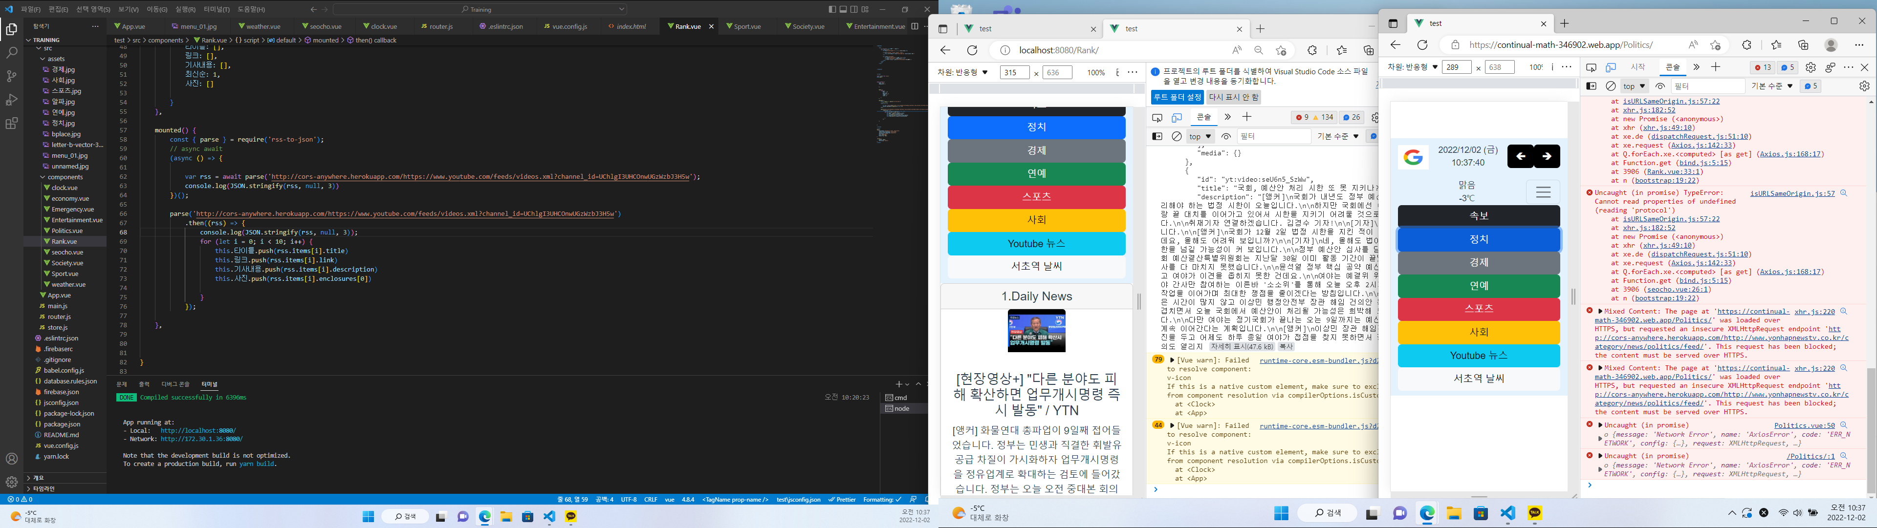Open the Explorer view in VS Code activity bar
This screenshot has height=528, width=1877.
pos(12,29)
